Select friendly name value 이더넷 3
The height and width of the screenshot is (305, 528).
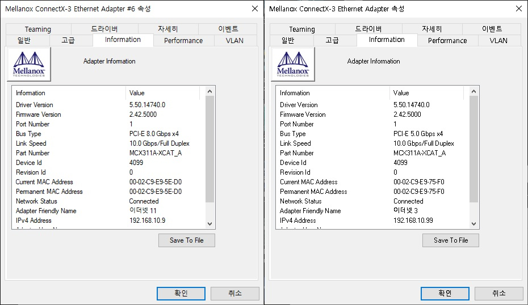(406, 211)
